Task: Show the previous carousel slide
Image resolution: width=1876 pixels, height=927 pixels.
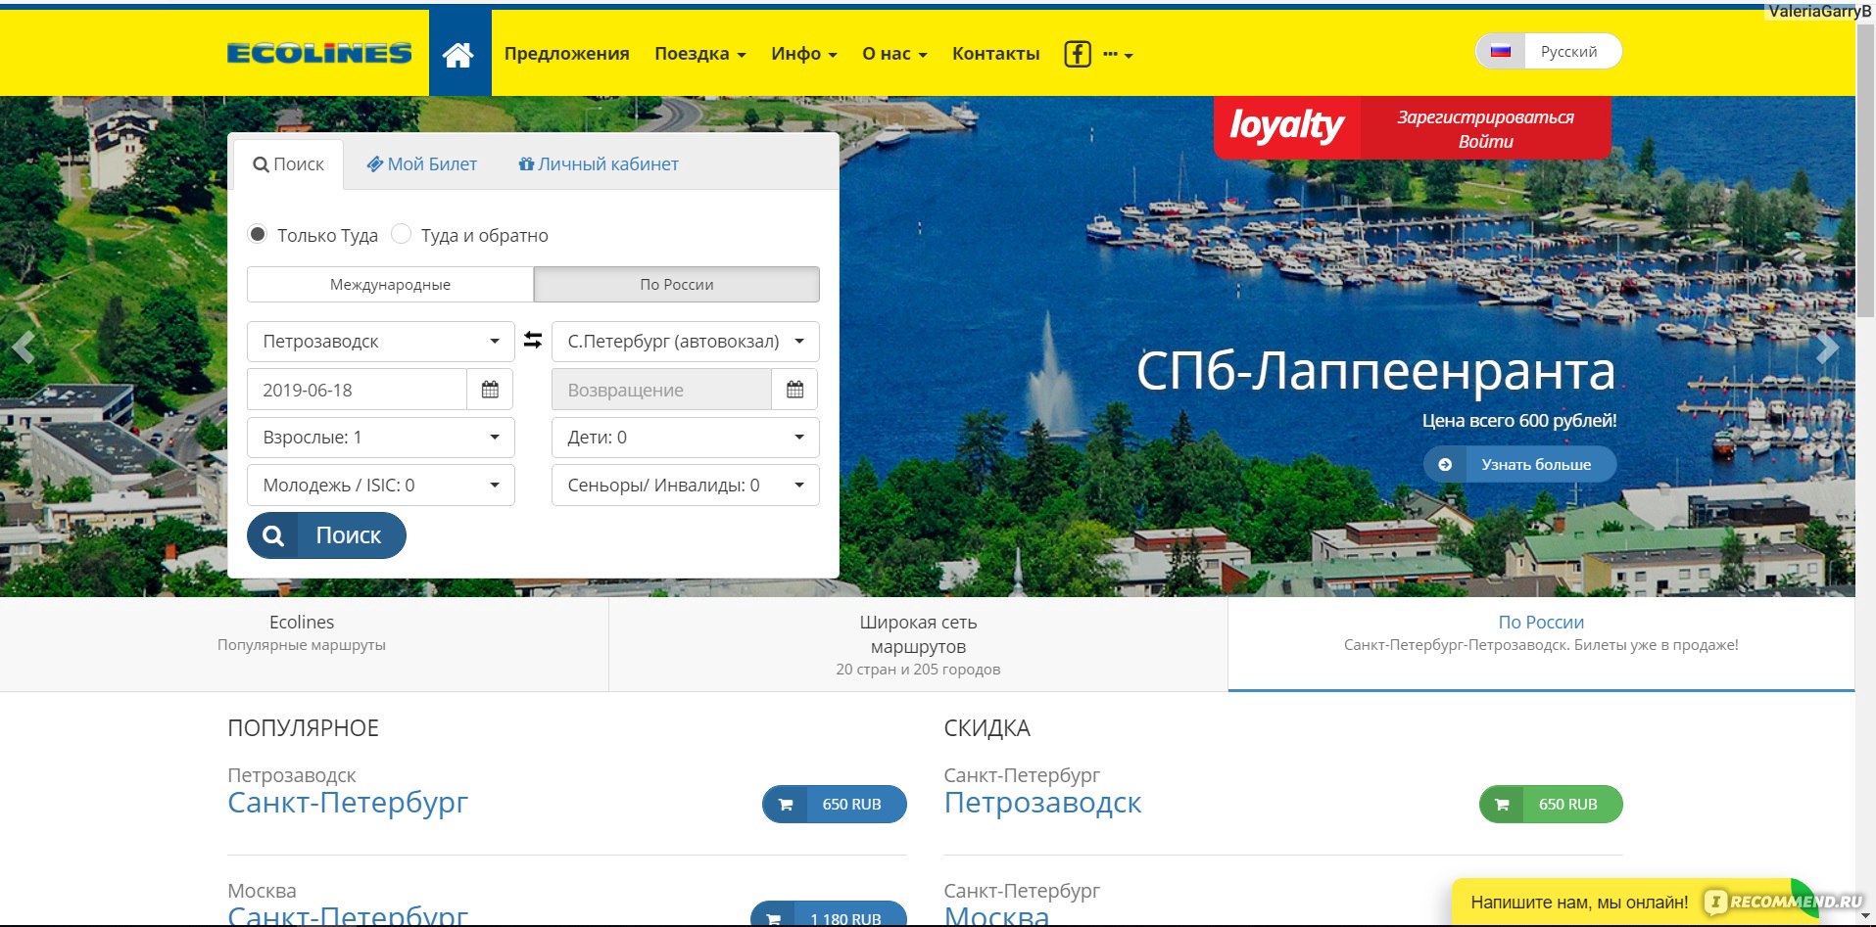Action: [23, 347]
